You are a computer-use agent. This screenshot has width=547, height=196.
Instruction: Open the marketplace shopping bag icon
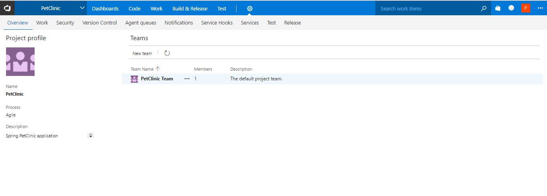pyautogui.click(x=498, y=8)
